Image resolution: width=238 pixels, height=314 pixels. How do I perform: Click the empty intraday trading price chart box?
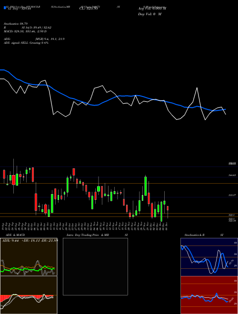point(95,266)
